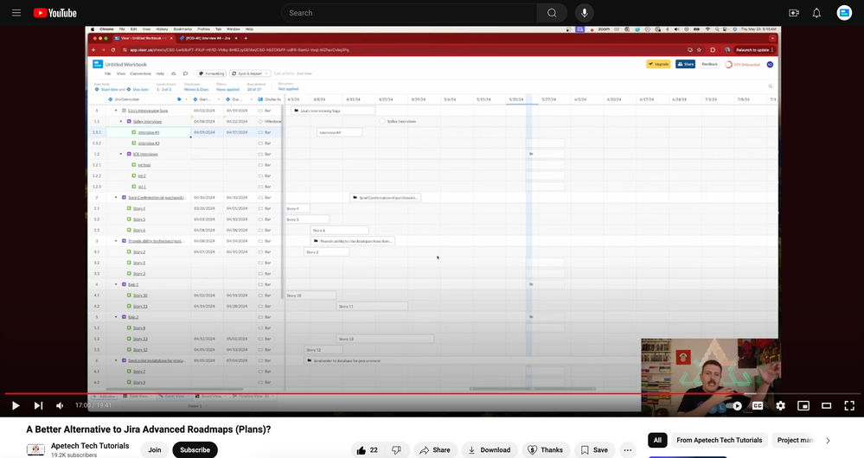Select the All filter chip
This screenshot has height=458, width=864.
coord(657,440)
